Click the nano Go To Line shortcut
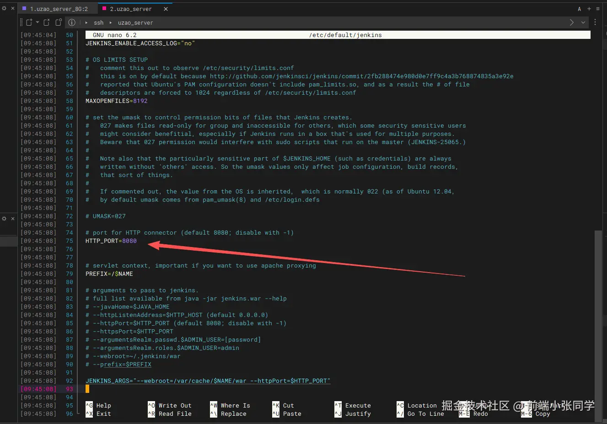Image resolution: width=607 pixels, height=424 pixels. point(420,414)
